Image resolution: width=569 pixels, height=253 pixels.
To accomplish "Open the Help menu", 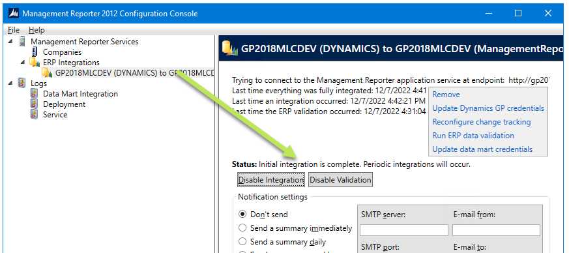I will pyautogui.click(x=36, y=30).
